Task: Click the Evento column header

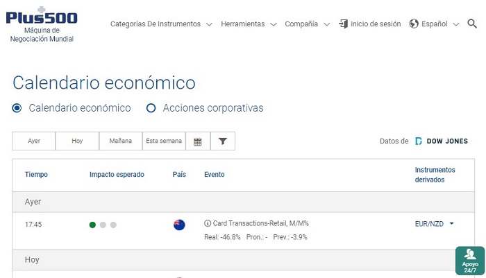Action: [214, 174]
